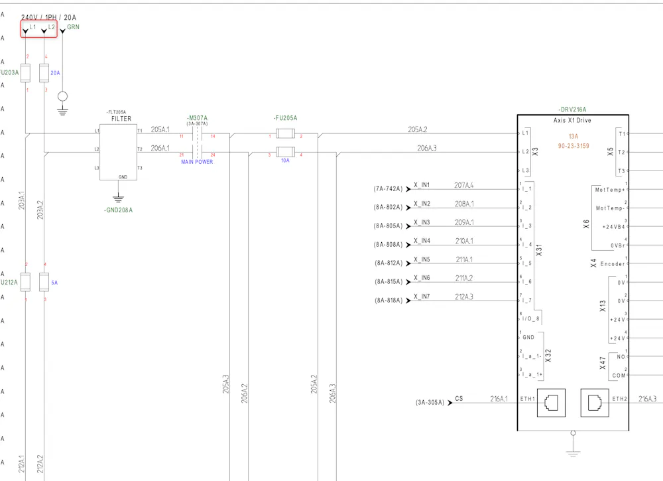This screenshot has width=663, height=481.
Task: Select the blue 5A fuse rating
Action: pyautogui.click(x=54, y=283)
